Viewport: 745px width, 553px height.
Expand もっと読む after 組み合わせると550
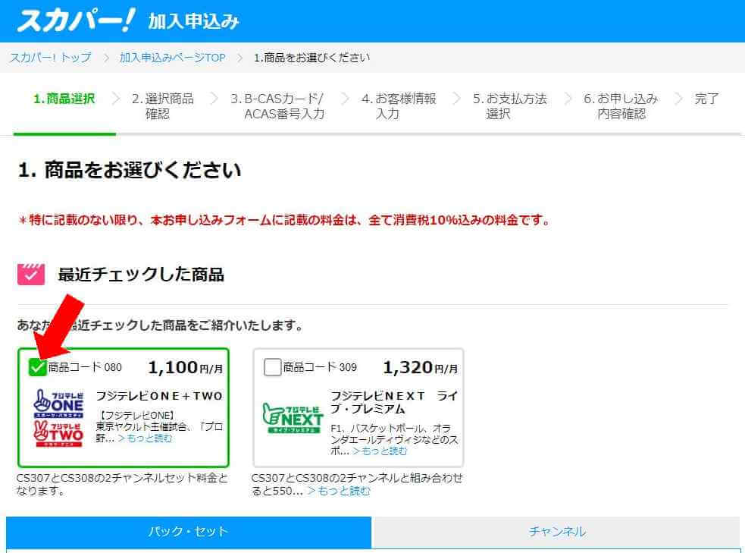339,491
